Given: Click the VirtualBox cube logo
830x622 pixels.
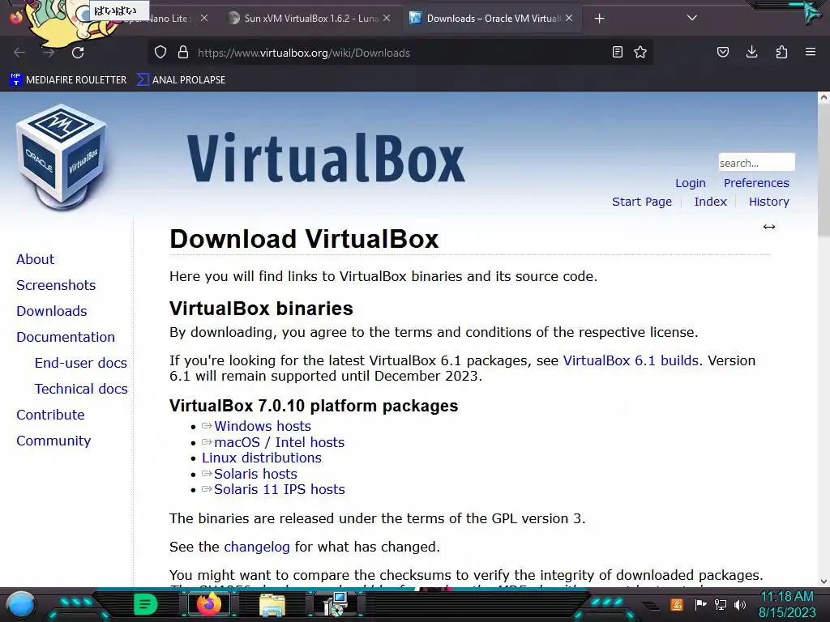Looking at the screenshot, I should coord(62,156).
